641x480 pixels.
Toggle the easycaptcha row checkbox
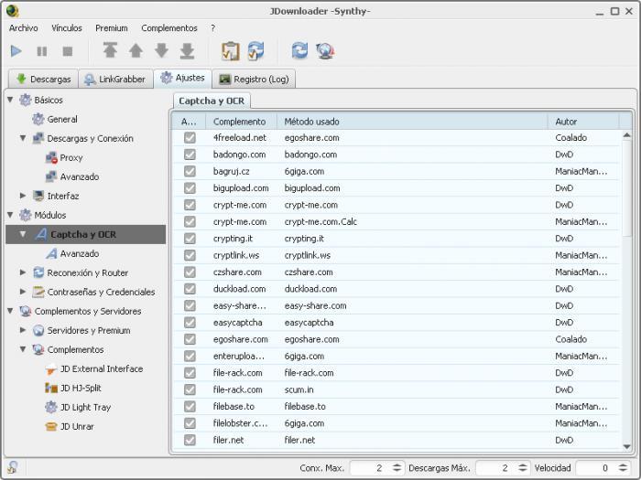(x=190, y=323)
